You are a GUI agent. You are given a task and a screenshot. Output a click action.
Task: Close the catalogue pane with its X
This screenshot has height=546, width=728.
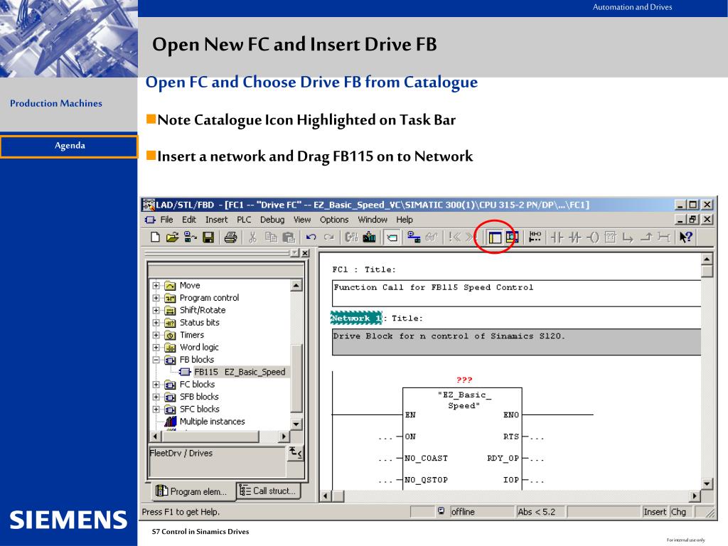(x=305, y=253)
